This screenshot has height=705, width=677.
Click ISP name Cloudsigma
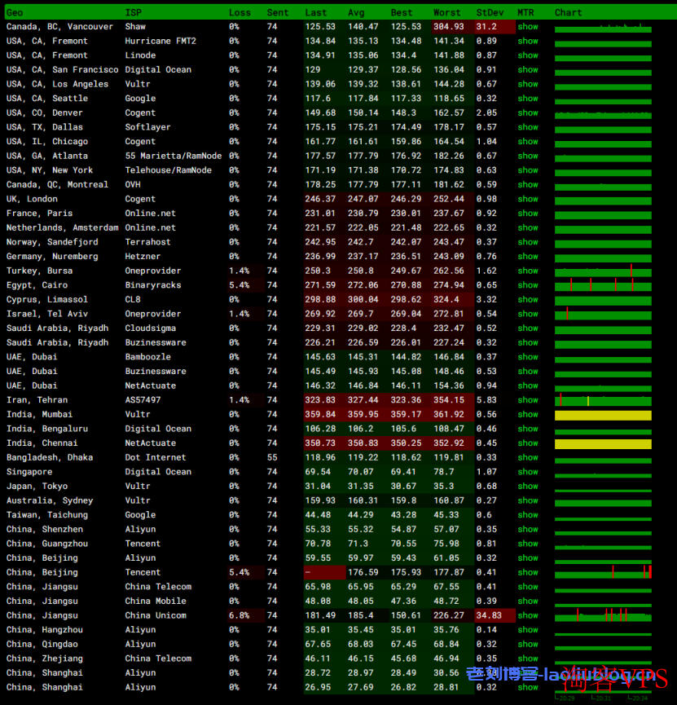[x=150, y=328]
